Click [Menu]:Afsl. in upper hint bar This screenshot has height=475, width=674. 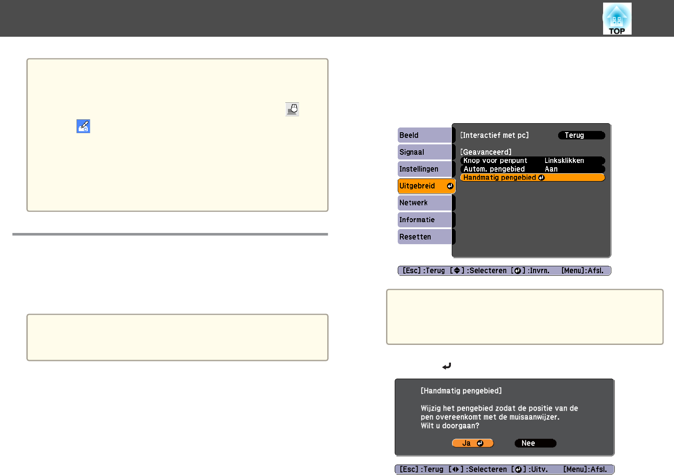(x=582, y=271)
